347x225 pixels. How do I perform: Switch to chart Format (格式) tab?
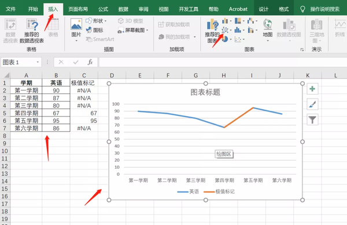pyautogui.click(x=283, y=9)
